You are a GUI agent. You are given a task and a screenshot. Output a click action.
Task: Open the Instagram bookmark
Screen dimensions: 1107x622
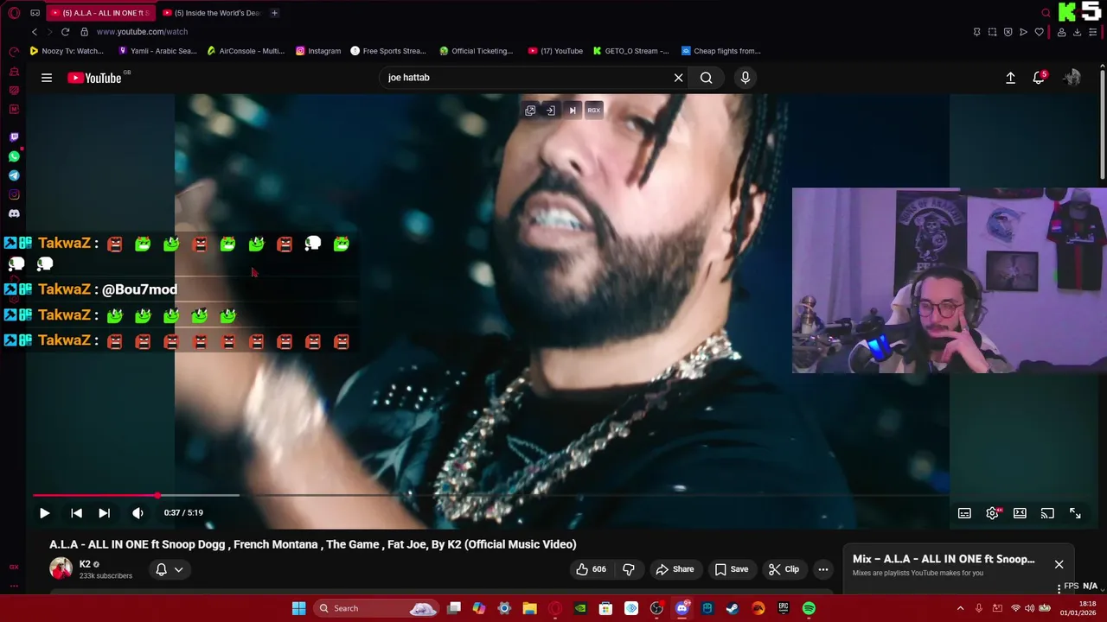click(318, 51)
